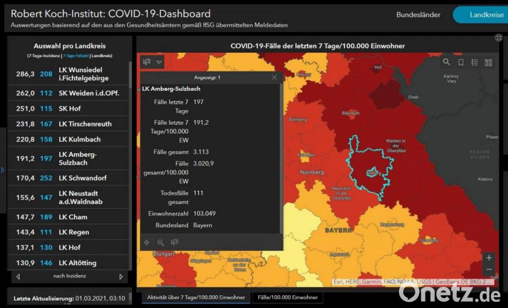508x308 pixels.
Task: Select LK Tirschenreuth in the list
Action: click(x=68, y=124)
